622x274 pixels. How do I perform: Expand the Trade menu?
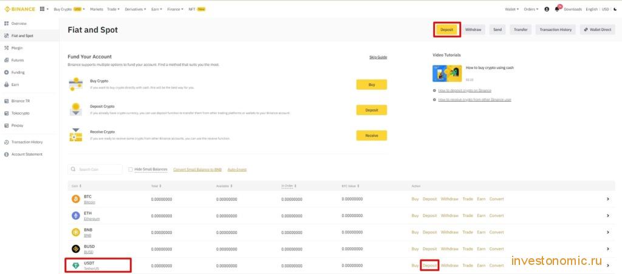pyautogui.click(x=113, y=9)
